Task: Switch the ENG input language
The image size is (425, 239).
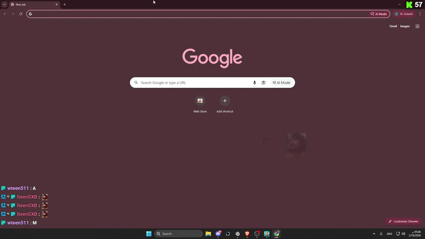Action: click(x=389, y=234)
